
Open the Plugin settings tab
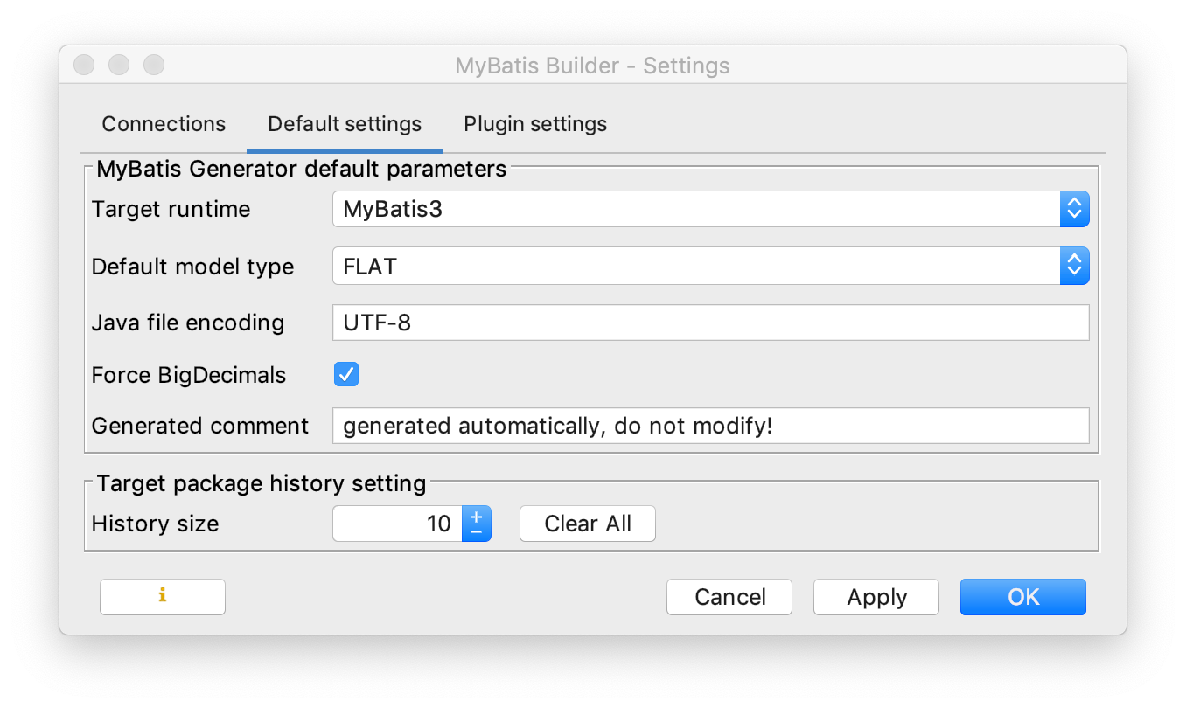(535, 124)
